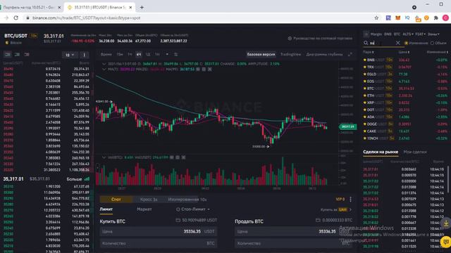Hide the MA indicator via eye icon
The width and height of the screenshot is (451, 253).
point(198,70)
